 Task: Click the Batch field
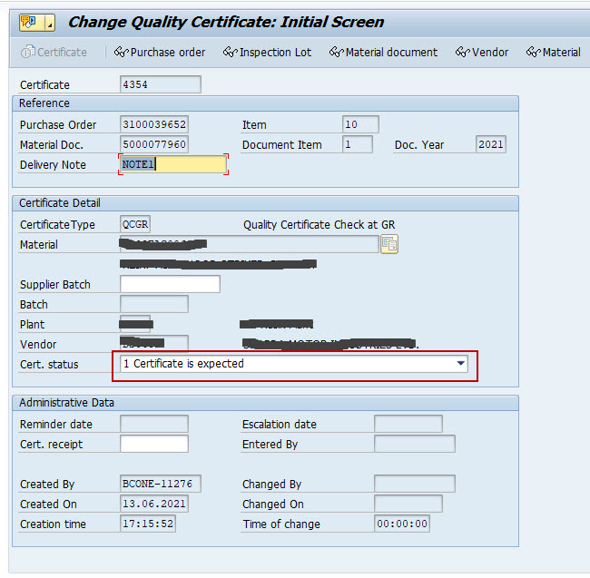click(154, 304)
